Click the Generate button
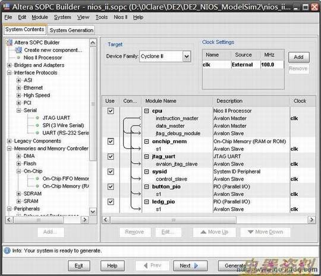Image resolution: width=321 pixels, height=276 pixels. tap(235, 265)
